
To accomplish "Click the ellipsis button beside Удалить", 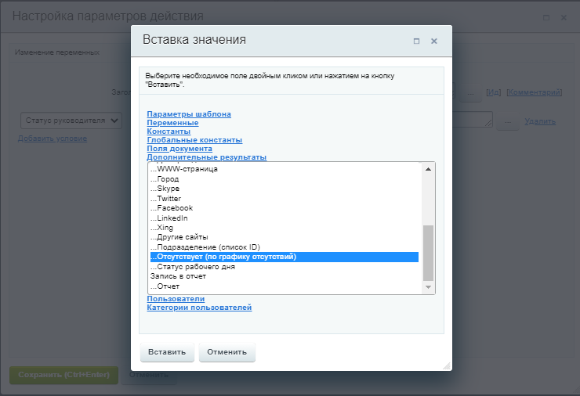I will pos(508,121).
